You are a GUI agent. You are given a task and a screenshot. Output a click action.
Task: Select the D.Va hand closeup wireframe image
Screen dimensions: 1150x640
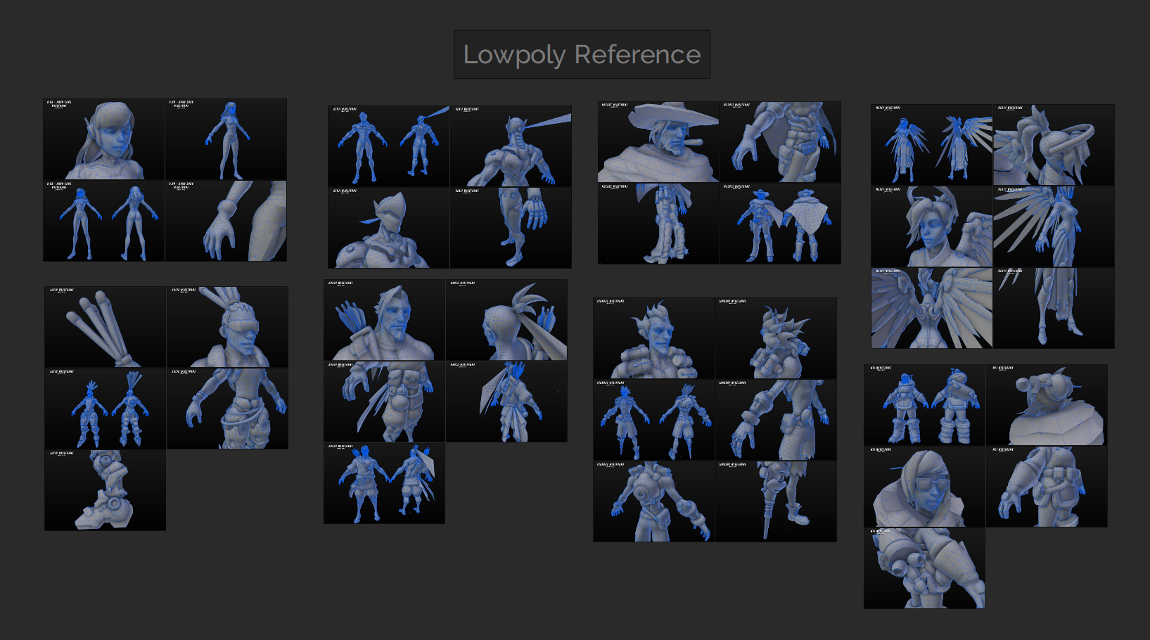click(226, 221)
